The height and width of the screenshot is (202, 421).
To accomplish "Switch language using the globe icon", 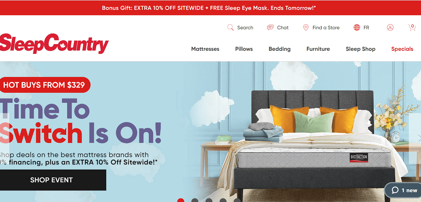I will (x=357, y=28).
